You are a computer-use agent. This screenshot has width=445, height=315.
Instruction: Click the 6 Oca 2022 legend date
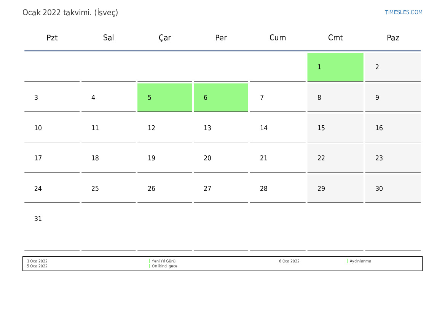pos(289,261)
